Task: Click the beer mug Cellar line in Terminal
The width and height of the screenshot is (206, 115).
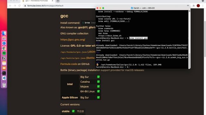Action: (x=129, y=65)
